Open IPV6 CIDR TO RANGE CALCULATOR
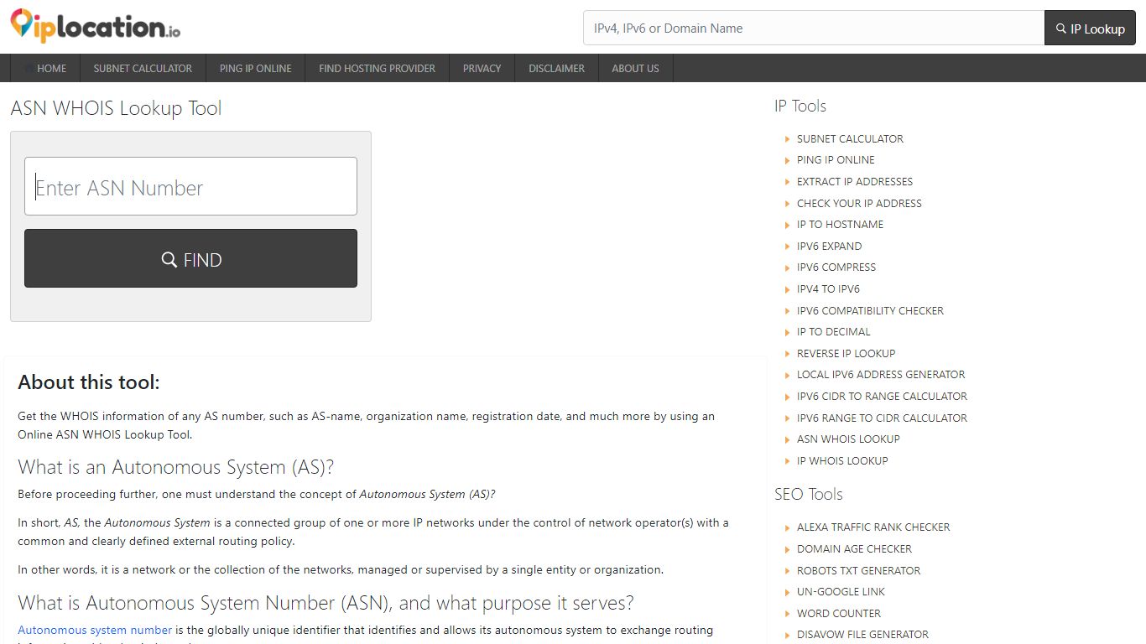The width and height of the screenshot is (1146, 644). [x=882, y=397]
